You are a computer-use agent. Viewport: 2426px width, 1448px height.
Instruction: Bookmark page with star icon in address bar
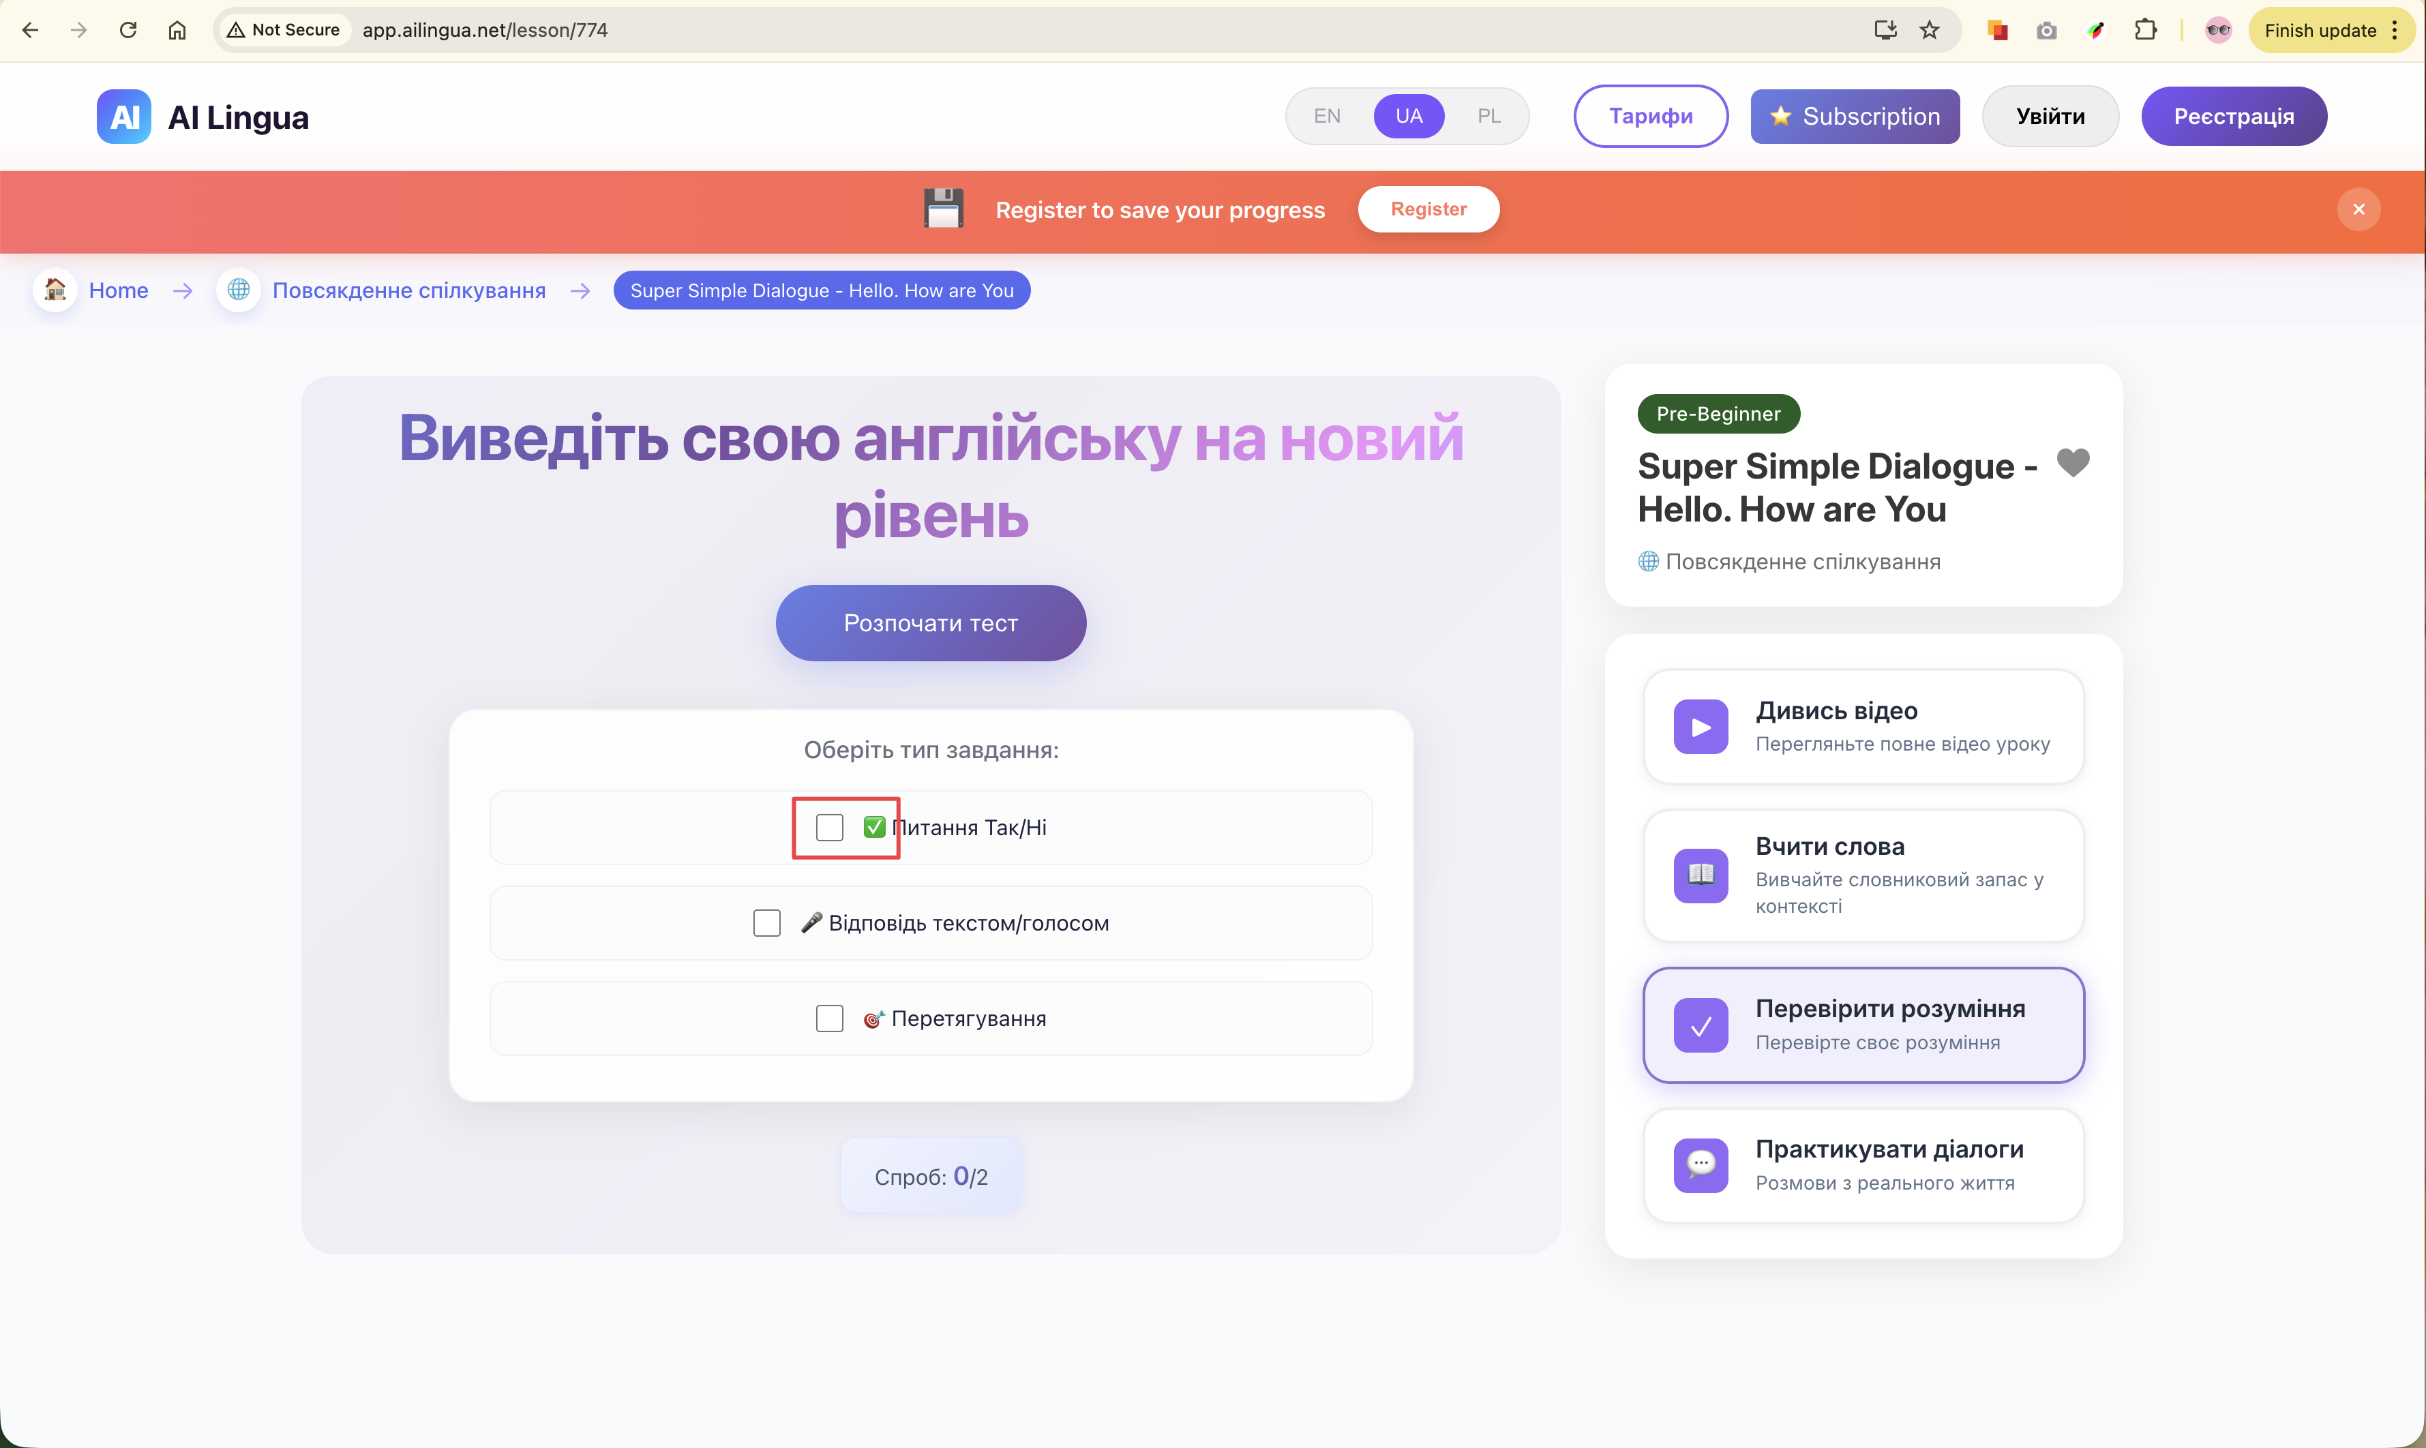pyautogui.click(x=1930, y=30)
